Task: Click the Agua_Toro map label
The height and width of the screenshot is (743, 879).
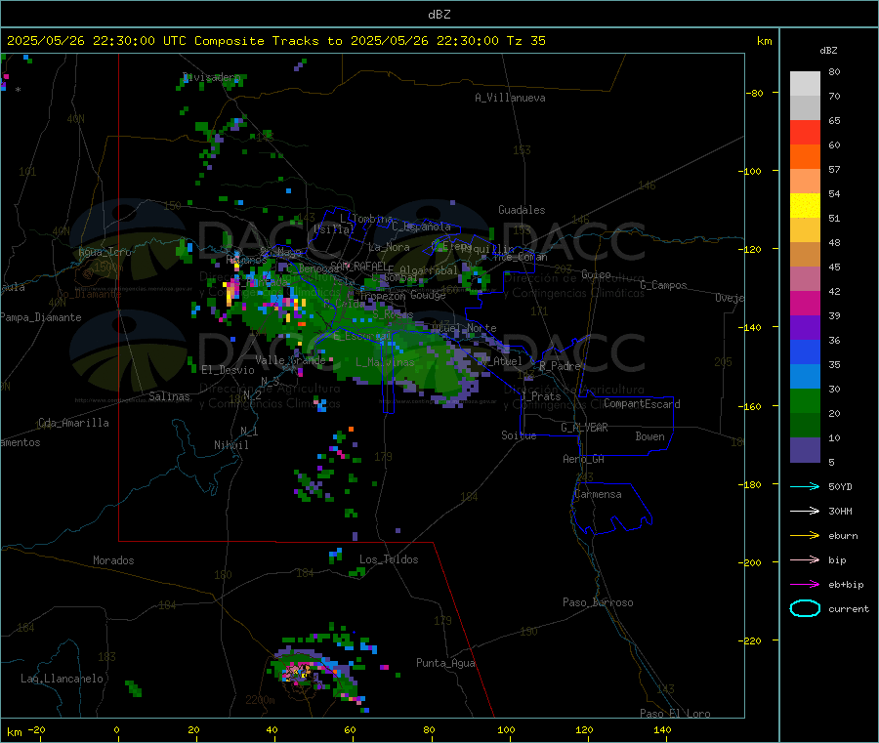Action: (105, 252)
